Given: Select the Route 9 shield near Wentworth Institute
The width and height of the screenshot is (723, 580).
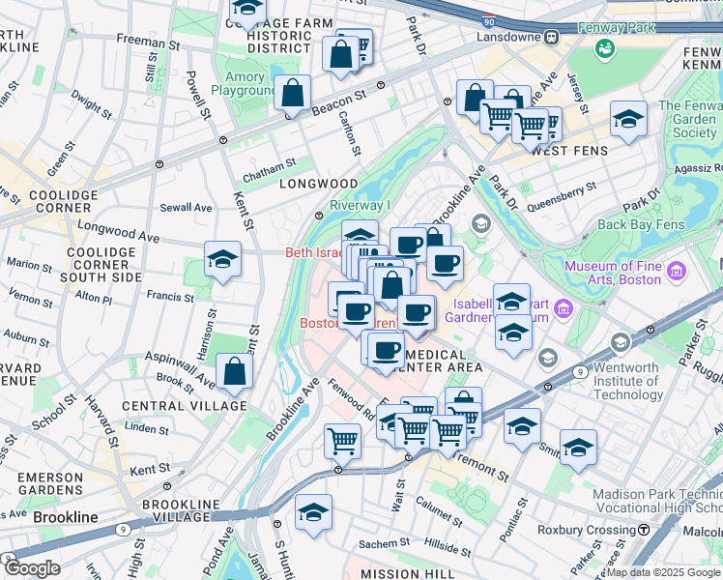Looking at the screenshot, I should [581, 371].
